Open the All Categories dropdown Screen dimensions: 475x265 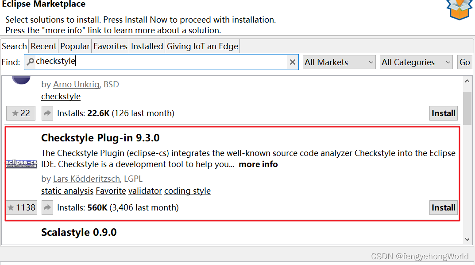(x=416, y=62)
